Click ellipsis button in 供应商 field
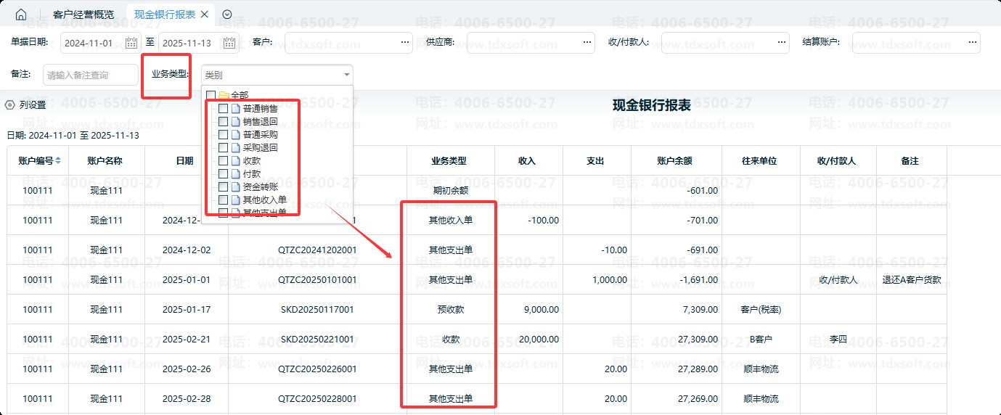Viewport: 1001px width, 415px height. [587, 43]
